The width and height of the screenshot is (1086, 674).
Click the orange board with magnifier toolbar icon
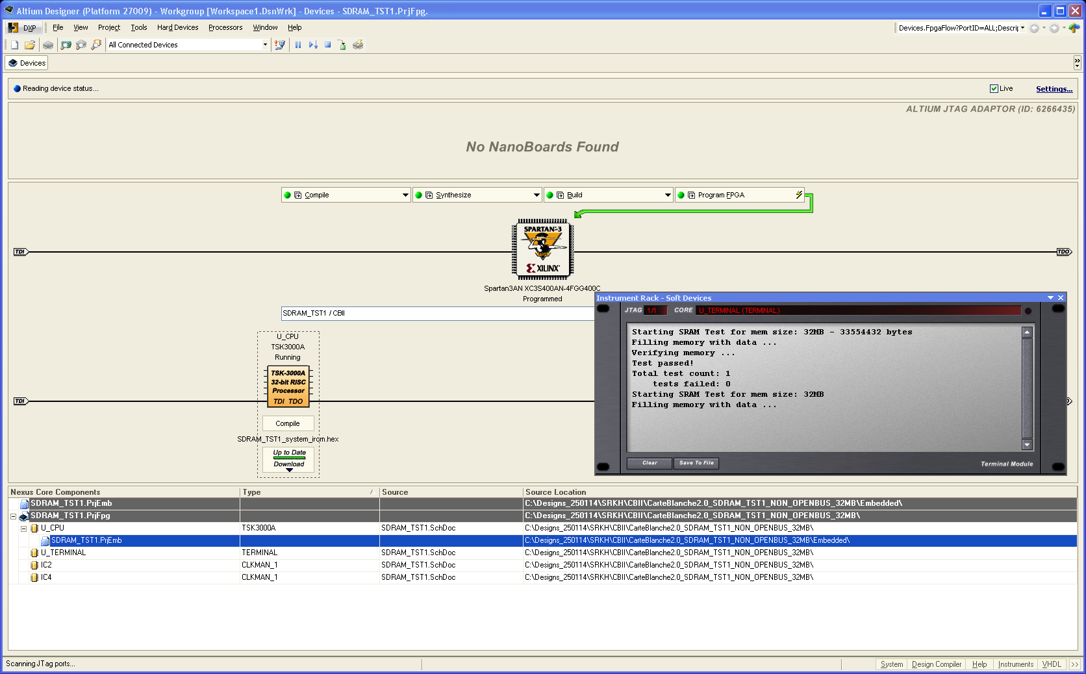tap(96, 45)
